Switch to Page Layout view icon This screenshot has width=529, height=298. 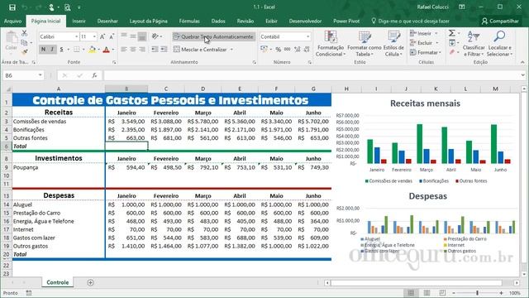tap(427, 293)
